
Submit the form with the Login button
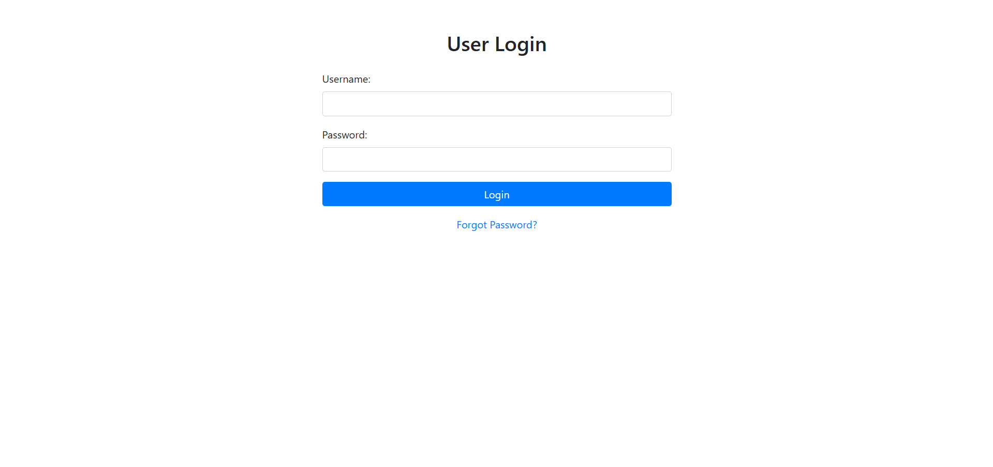point(497,194)
